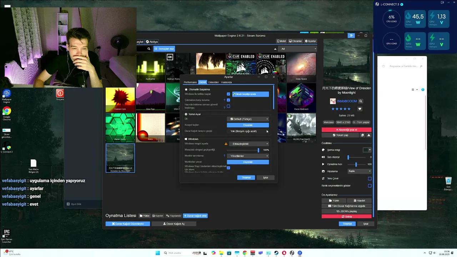Switch to Performans tab in Ayarlar

[x=190, y=82]
